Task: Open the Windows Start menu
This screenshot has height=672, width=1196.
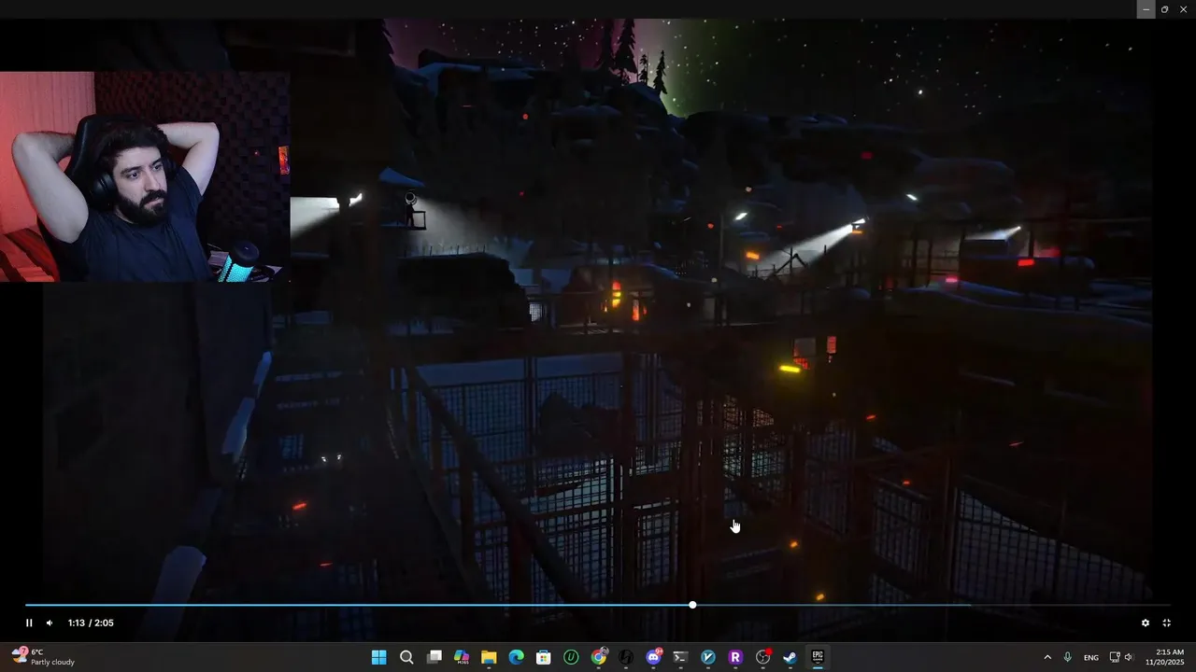Action: (378, 657)
